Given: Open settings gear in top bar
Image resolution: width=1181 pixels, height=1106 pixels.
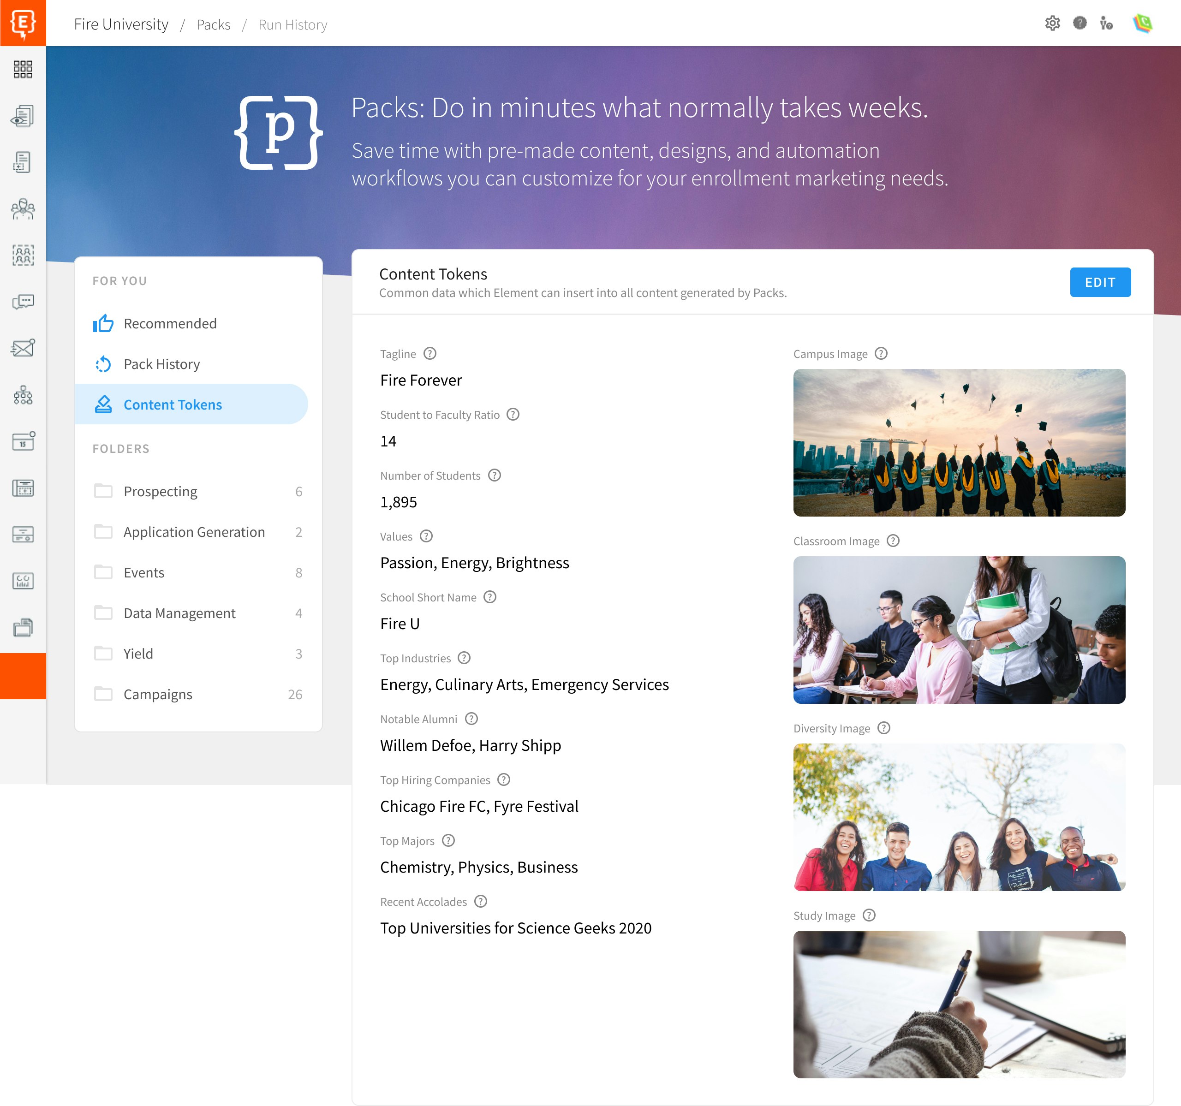Looking at the screenshot, I should (x=1052, y=23).
